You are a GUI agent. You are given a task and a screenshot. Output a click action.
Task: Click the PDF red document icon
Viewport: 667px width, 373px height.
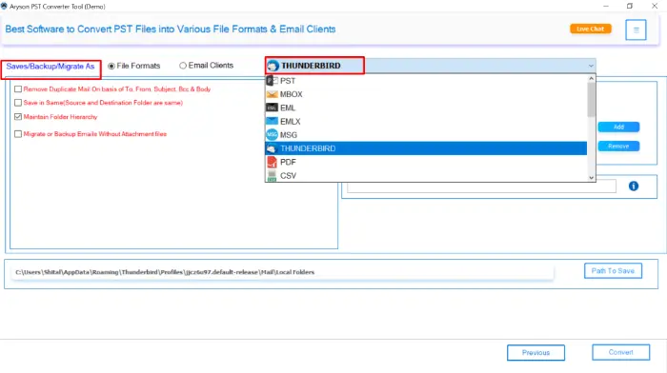click(272, 162)
